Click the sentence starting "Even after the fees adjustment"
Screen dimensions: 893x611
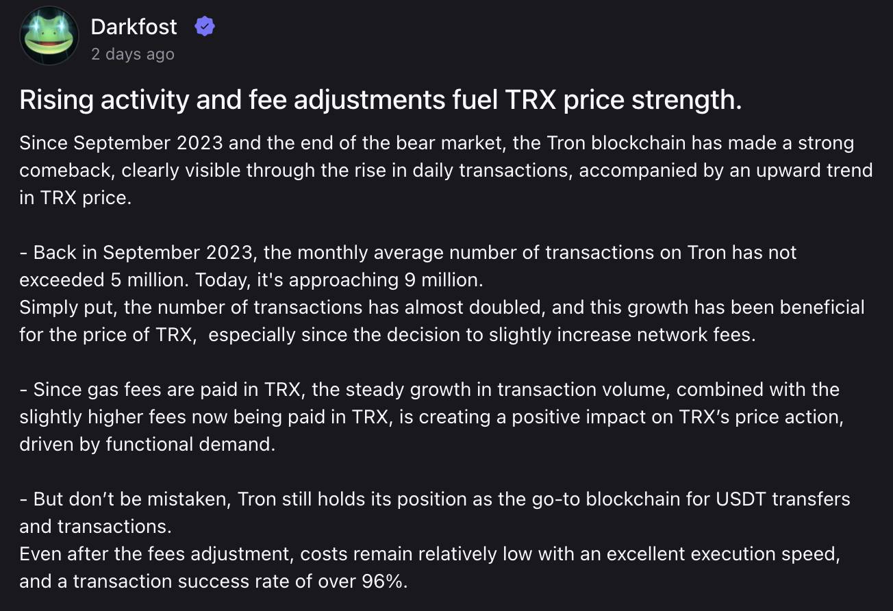(430, 568)
